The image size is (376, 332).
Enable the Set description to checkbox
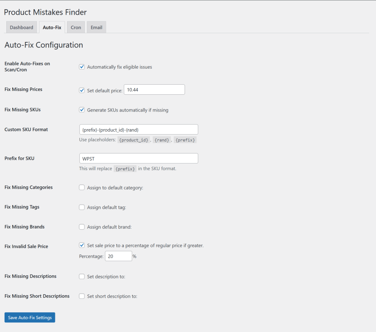[82, 276]
